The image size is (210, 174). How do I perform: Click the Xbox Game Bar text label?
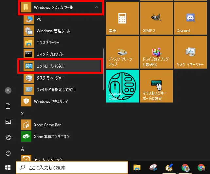47,125
